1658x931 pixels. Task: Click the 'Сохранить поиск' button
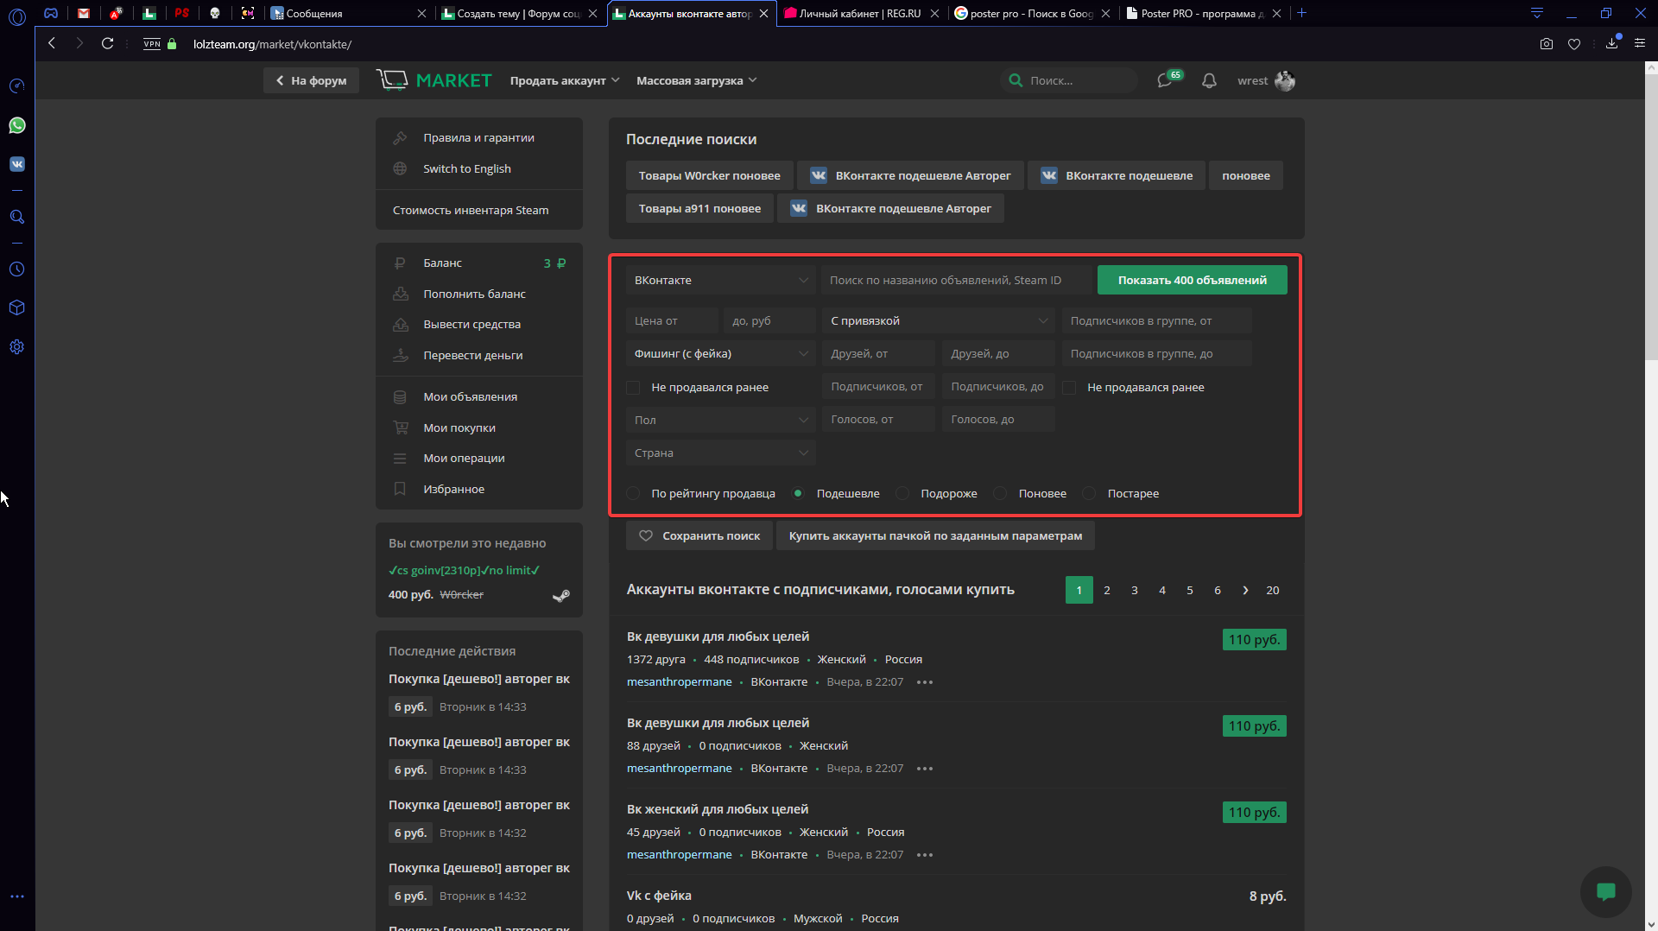point(699,535)
